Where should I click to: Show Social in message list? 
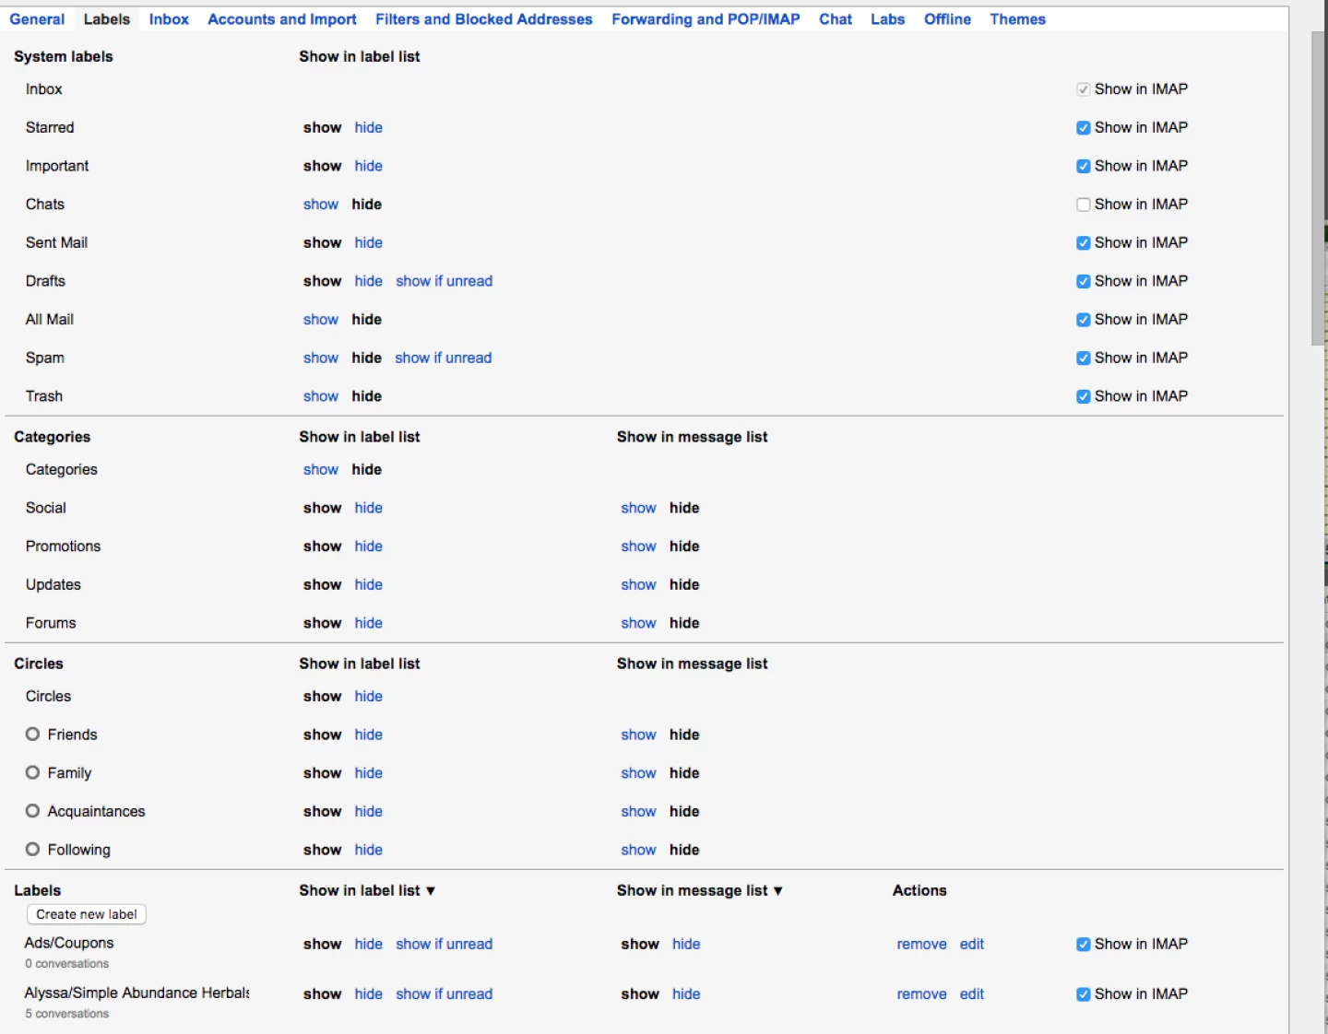(638, 508)
